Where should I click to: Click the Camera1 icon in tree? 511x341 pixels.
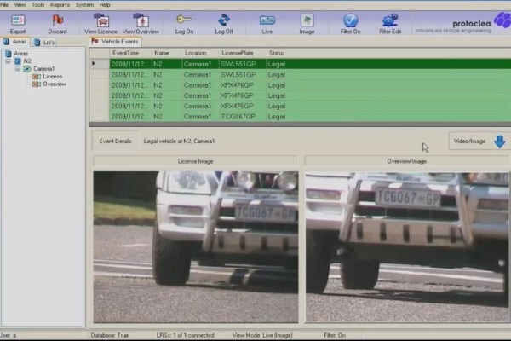(x=27, y=69)
